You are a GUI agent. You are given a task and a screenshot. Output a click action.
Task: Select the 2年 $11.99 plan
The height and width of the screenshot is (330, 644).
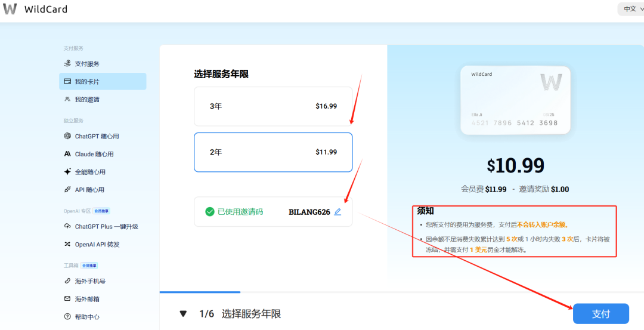273,152
